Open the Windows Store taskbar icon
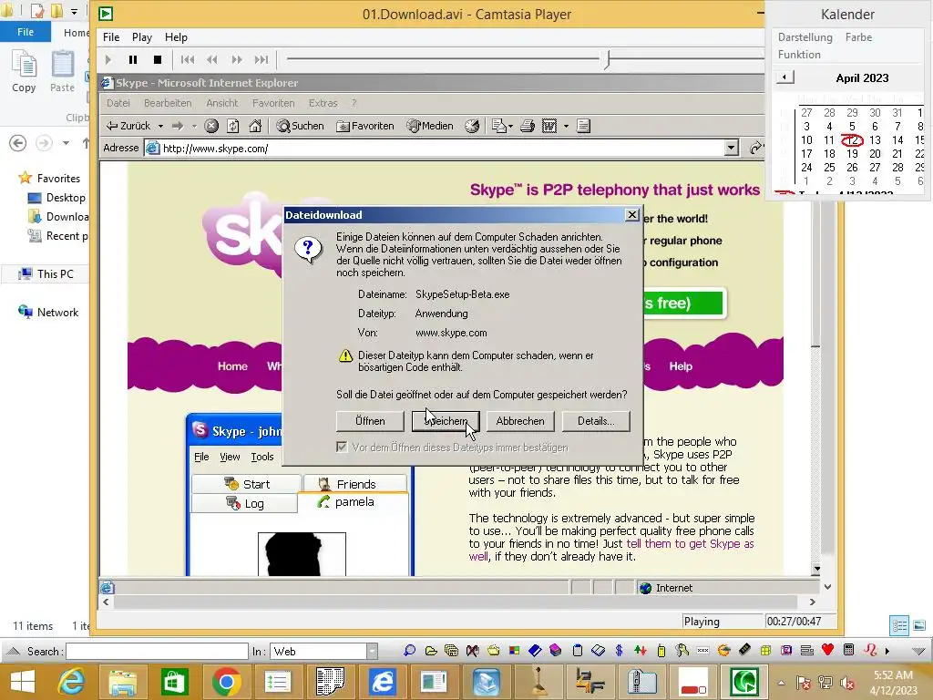The image size is (933, 700). (x=174, y=682)
